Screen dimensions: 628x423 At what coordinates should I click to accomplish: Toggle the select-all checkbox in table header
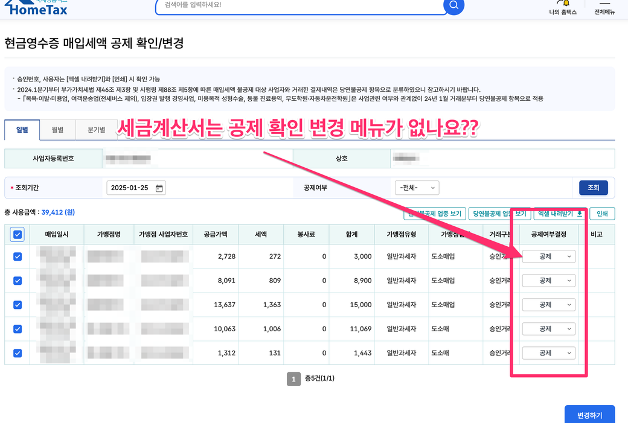[18, 235]
